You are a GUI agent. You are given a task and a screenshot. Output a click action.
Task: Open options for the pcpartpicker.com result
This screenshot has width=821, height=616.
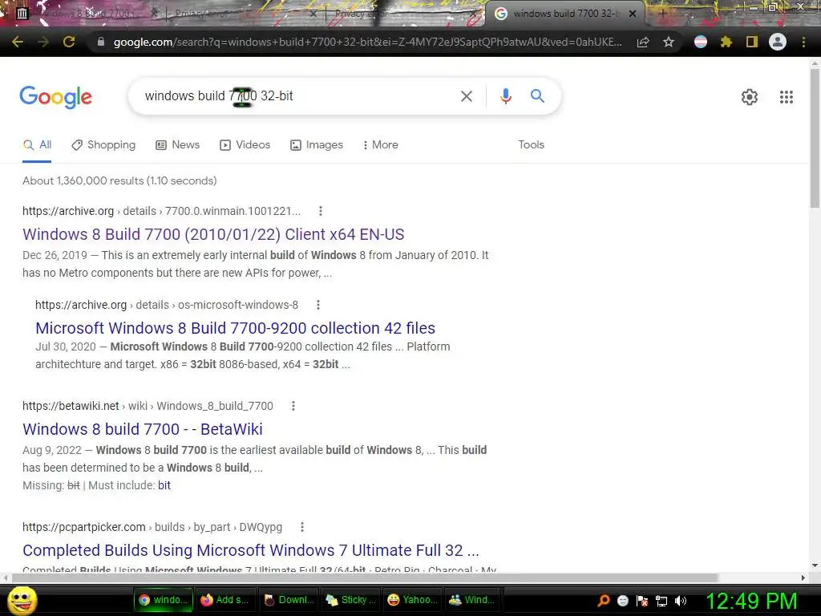pos(302,527)
